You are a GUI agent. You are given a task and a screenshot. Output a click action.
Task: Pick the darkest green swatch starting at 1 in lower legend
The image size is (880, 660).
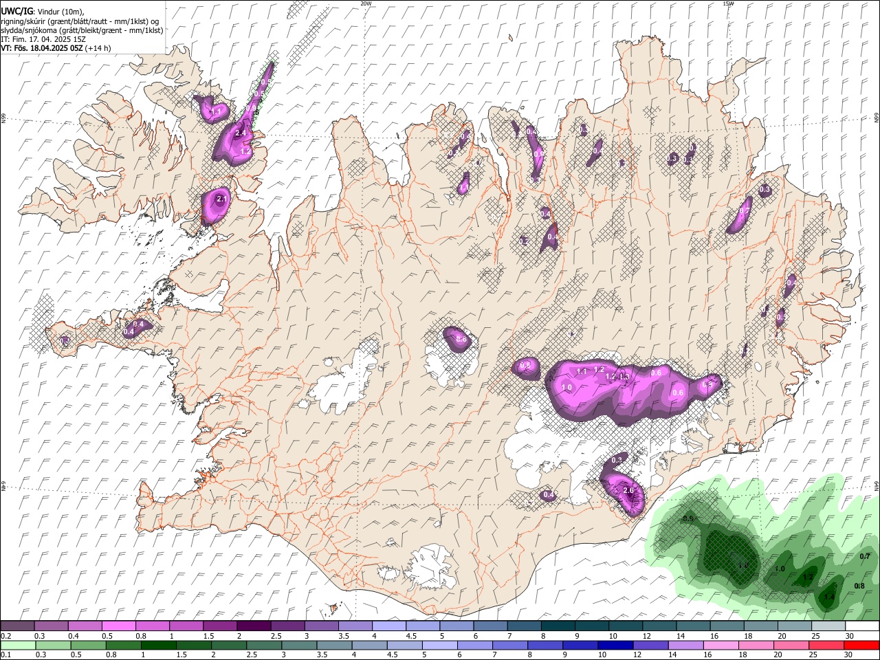point(159,645)
